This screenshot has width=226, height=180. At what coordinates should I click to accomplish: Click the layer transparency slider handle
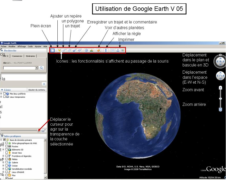coord(39,131)
